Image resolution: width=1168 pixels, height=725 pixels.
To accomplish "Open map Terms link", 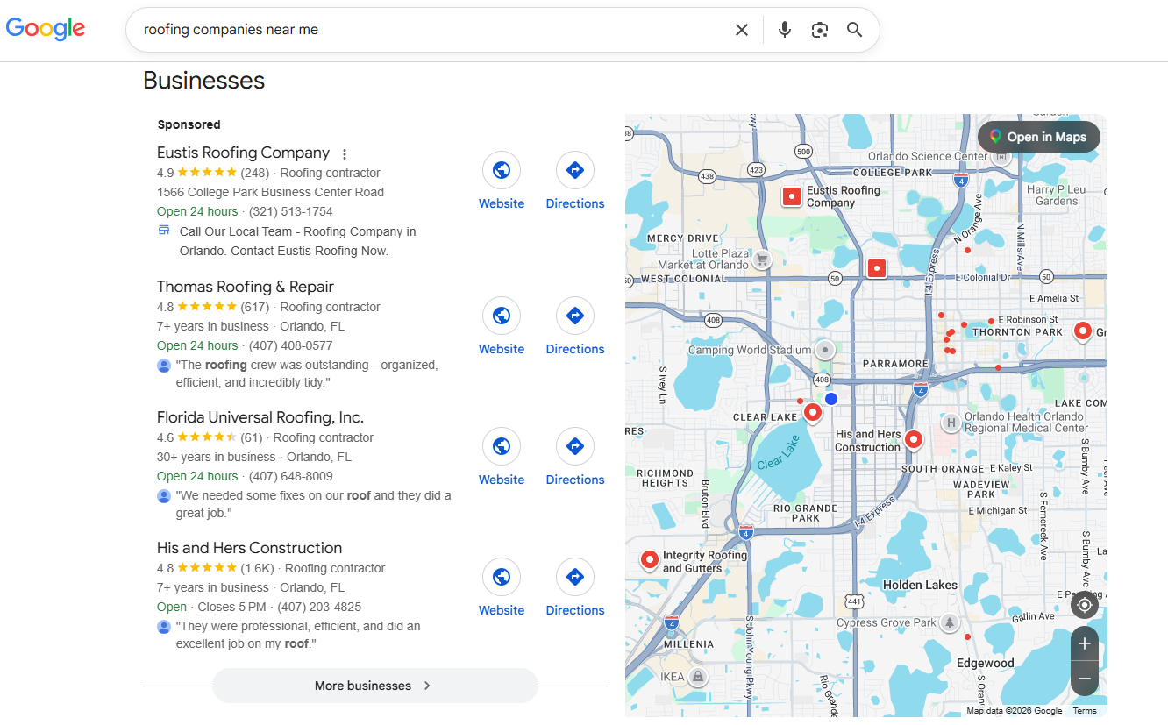I will [1085, 711].
